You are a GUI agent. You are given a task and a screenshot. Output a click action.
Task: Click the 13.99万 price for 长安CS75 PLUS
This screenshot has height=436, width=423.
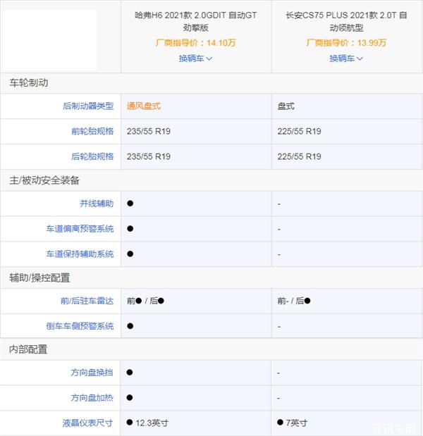pos(372,42)
